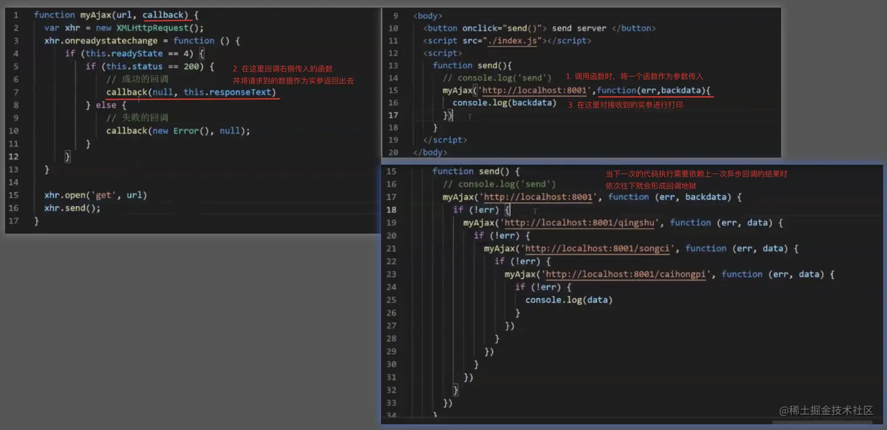Click the 'console.log(data)' line

(568, 300)
